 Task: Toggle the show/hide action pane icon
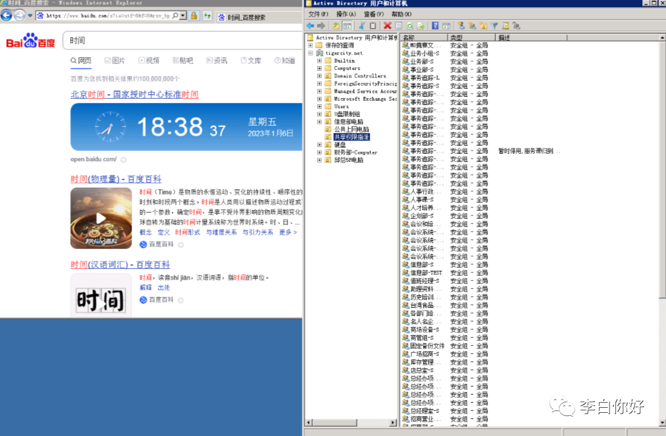point(447,26)
